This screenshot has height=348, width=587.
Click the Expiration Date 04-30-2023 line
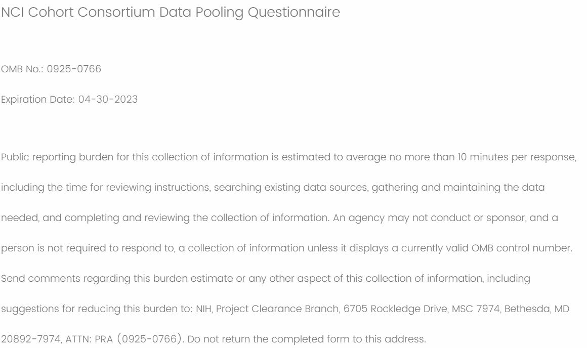(x=70, y=99)
